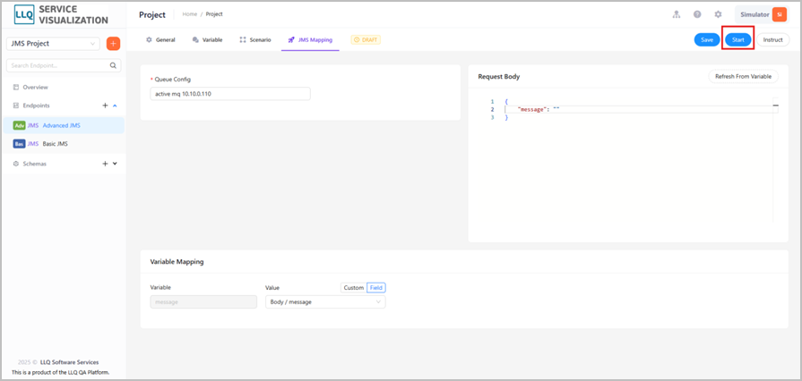
Task: Click the Queue Config input field
Action: pyautogui.click(x=230, y=94)
